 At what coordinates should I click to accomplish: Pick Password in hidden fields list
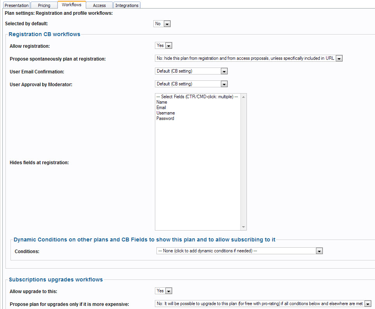coord(165,118)
